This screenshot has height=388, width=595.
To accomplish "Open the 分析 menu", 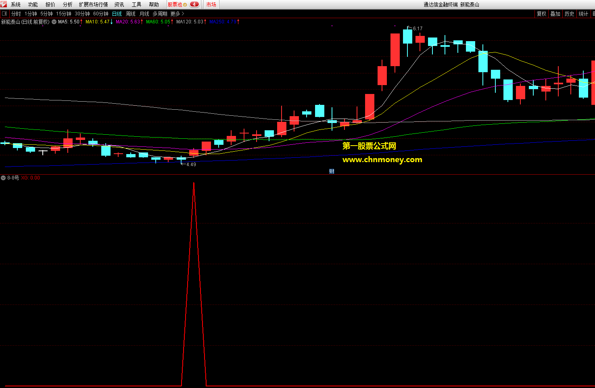I will pos(68,4).
